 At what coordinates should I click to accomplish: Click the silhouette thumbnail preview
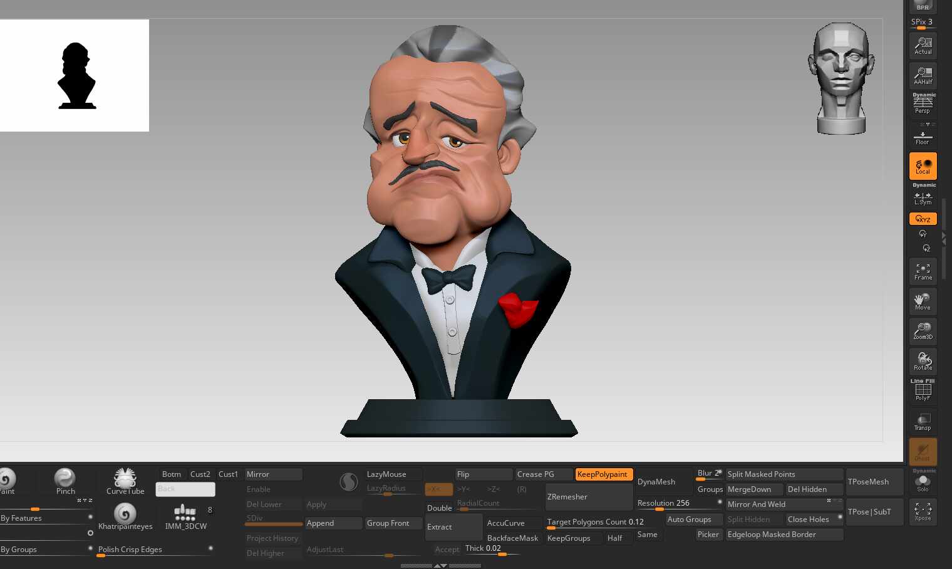click(75, 75)
